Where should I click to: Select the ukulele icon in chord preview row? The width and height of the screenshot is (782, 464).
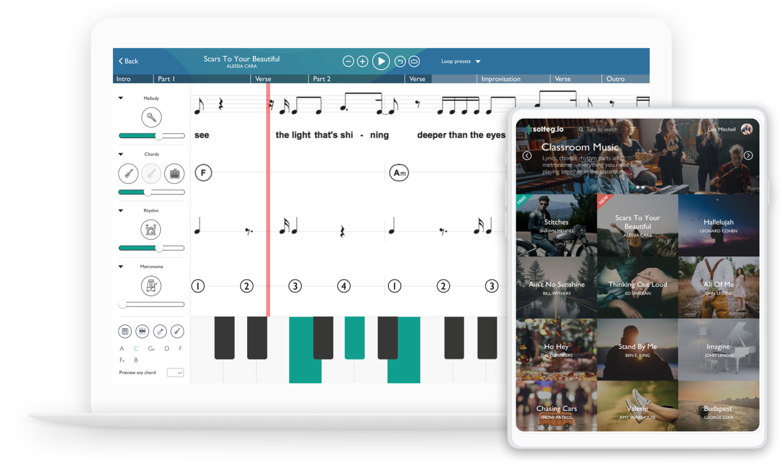pyautogui.click(x=160, y=331)
